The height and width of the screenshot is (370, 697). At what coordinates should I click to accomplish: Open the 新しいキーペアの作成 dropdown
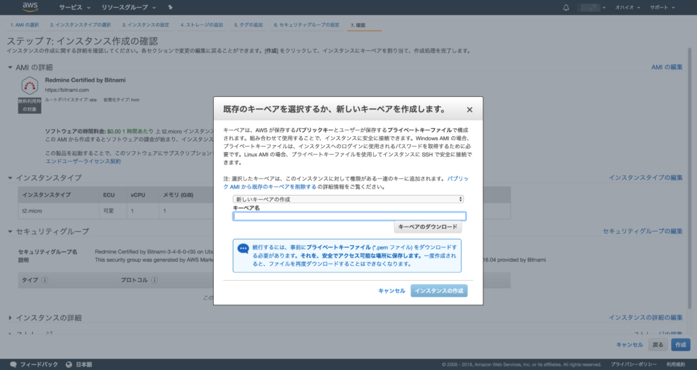pyautogui.click(x=348, y=199)
